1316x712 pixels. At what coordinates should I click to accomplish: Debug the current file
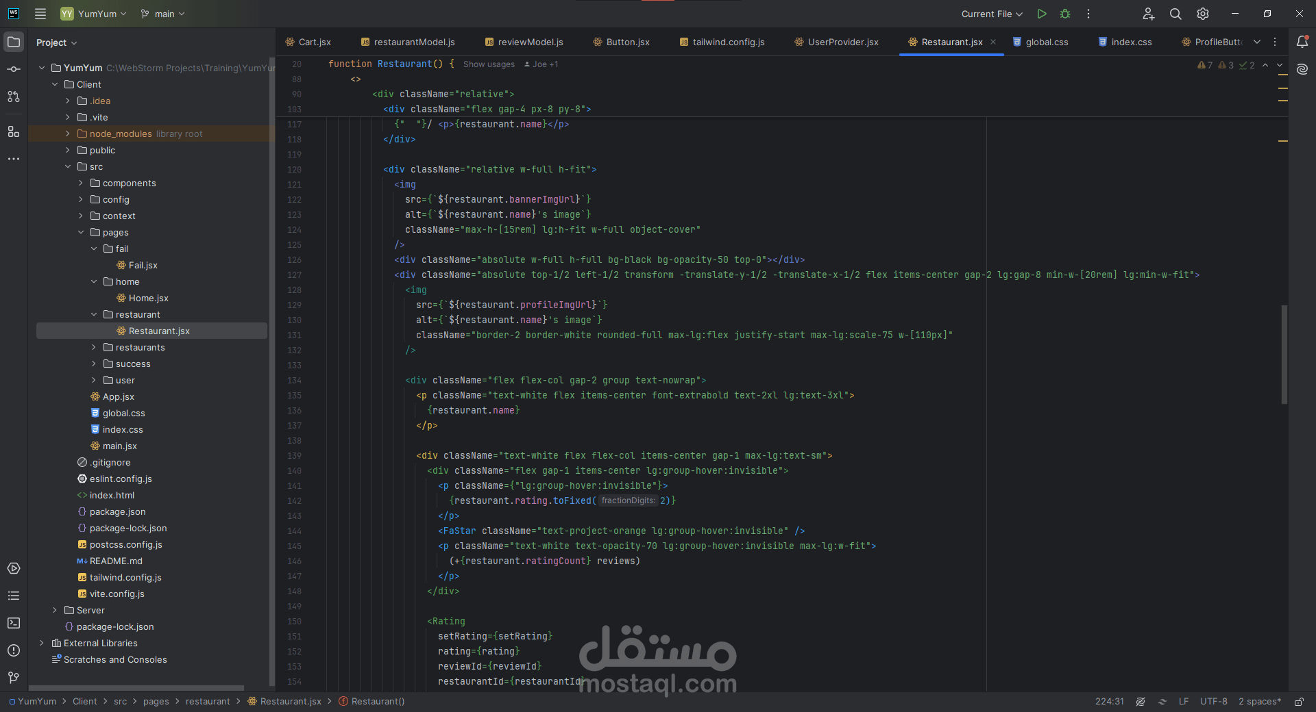click(1065, 14)
